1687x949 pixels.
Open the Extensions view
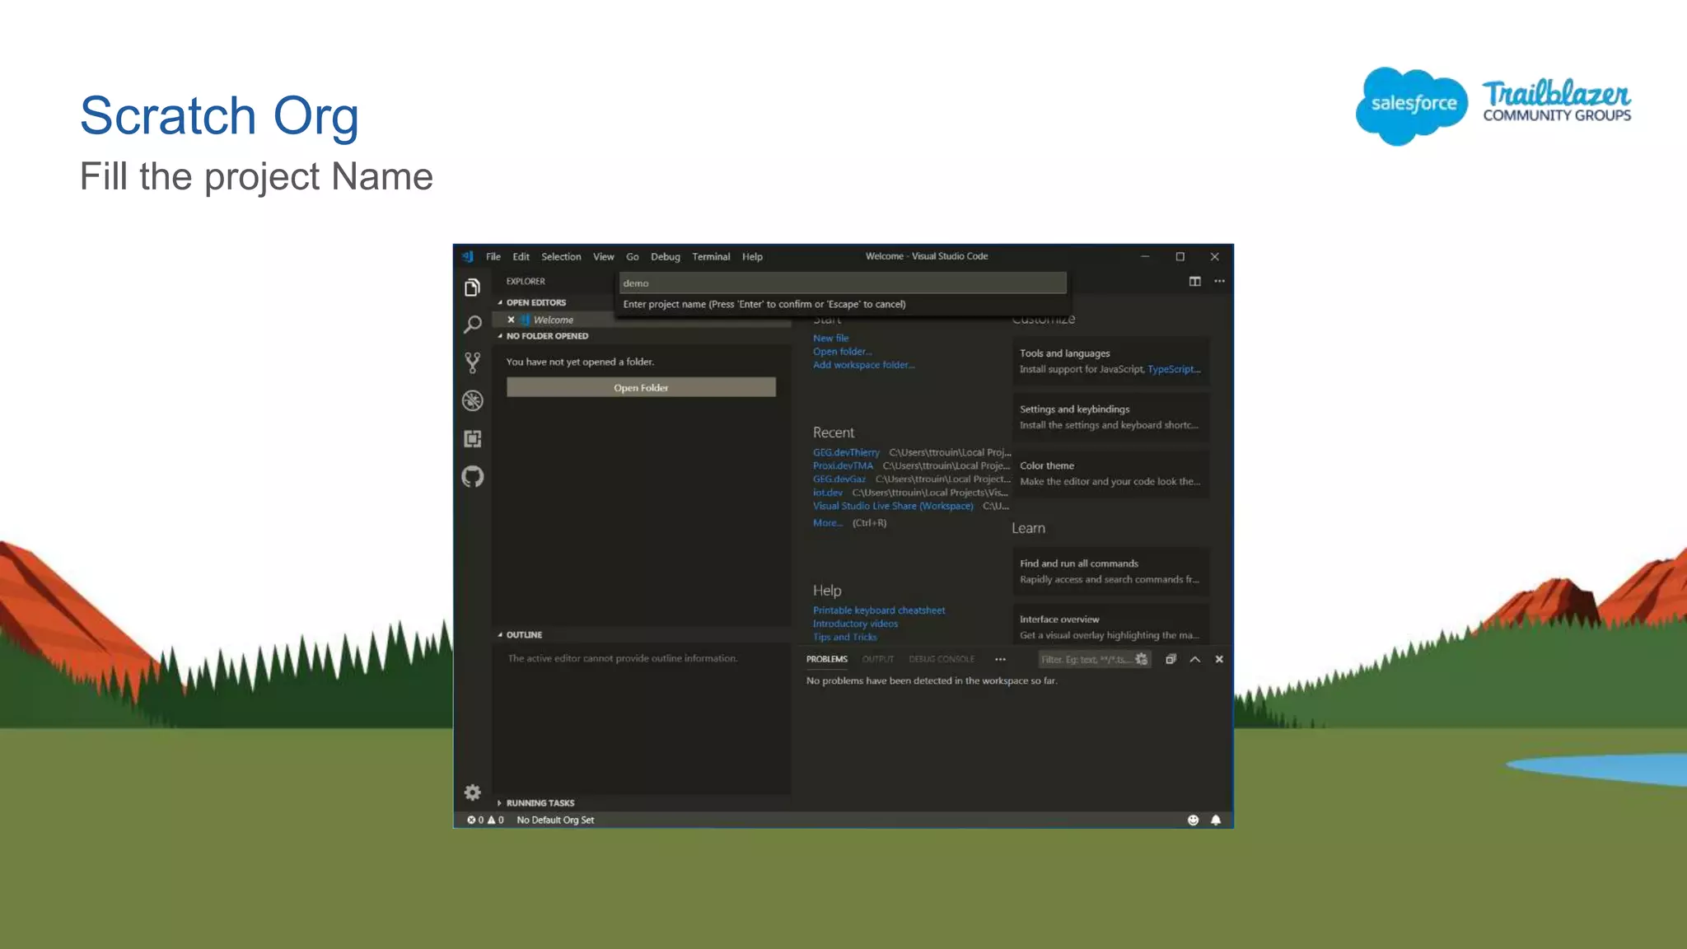click(x=472, y=438)
